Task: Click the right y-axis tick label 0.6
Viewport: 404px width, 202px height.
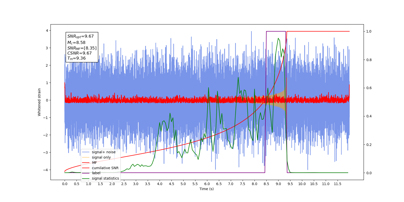Action: pos(369,88)
